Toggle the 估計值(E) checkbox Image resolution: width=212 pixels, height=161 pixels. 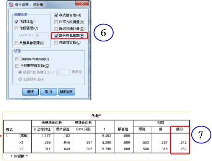point(16,21)
